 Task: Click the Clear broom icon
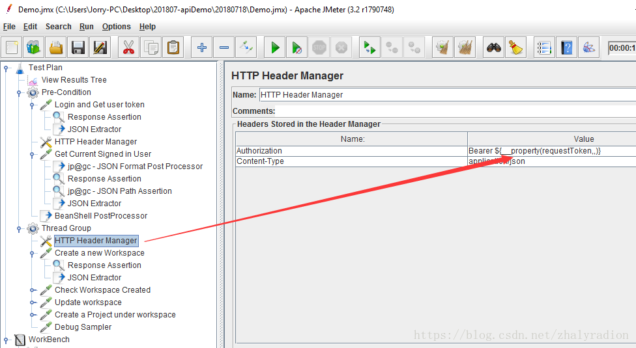click(x=442, y=47)
